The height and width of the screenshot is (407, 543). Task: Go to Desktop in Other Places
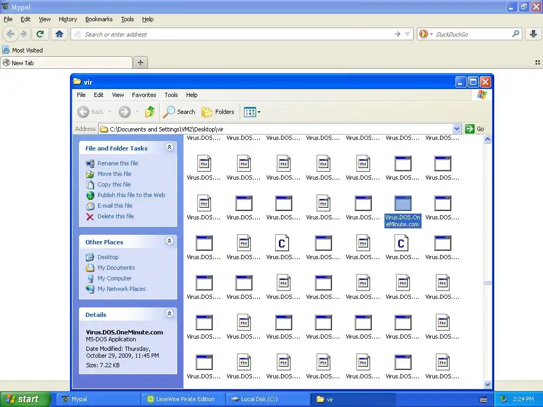(x=108, y=257)
